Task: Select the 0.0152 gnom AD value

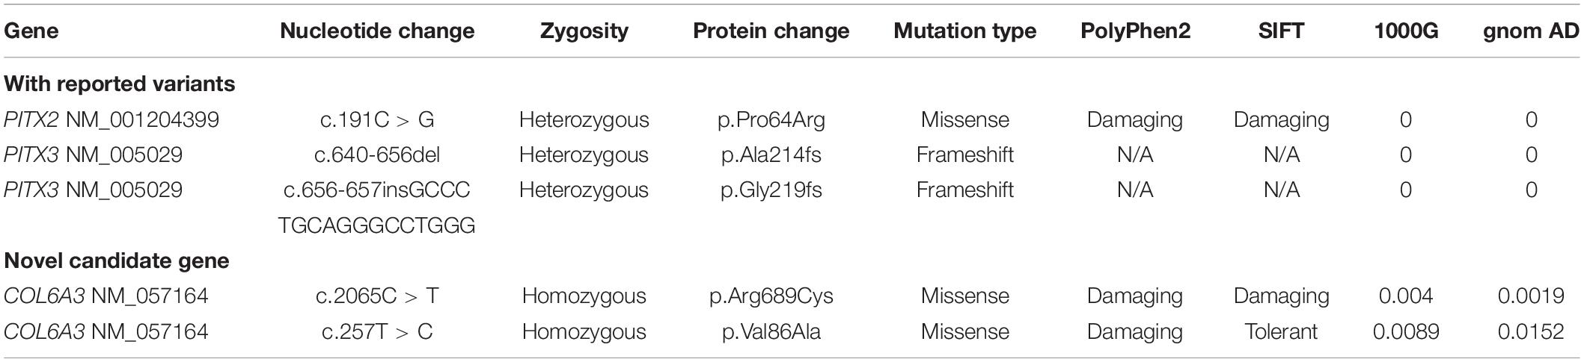Action: tap(1531, 331)
